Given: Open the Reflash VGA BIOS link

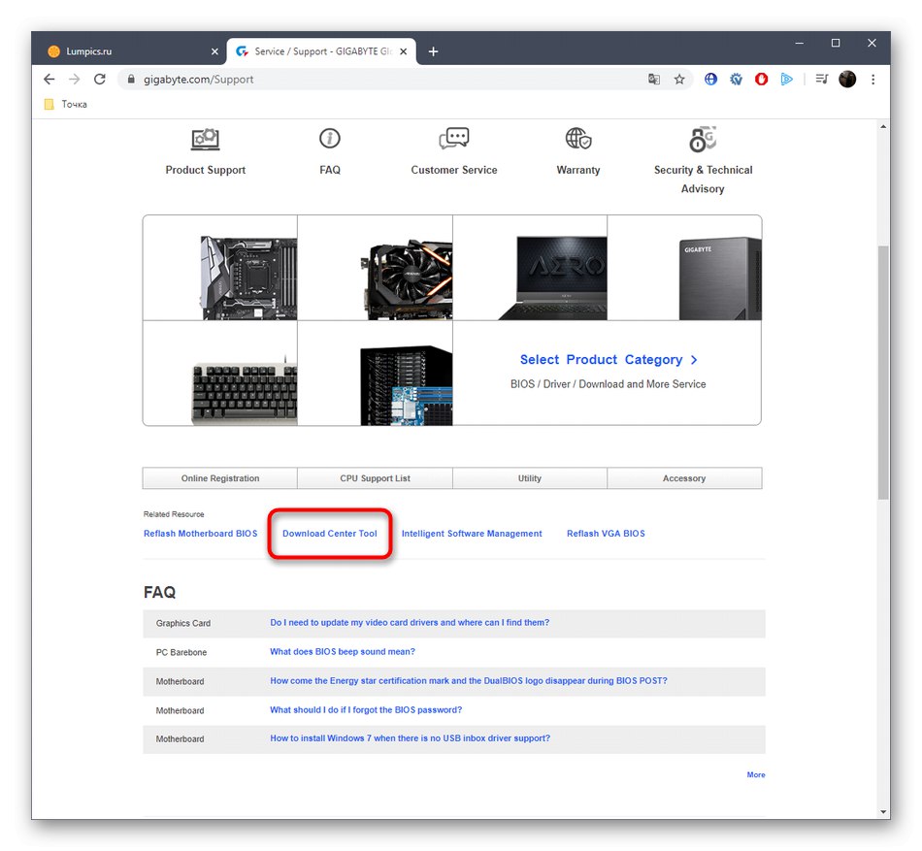Looking at the screenshot, I should pos(606,534).
